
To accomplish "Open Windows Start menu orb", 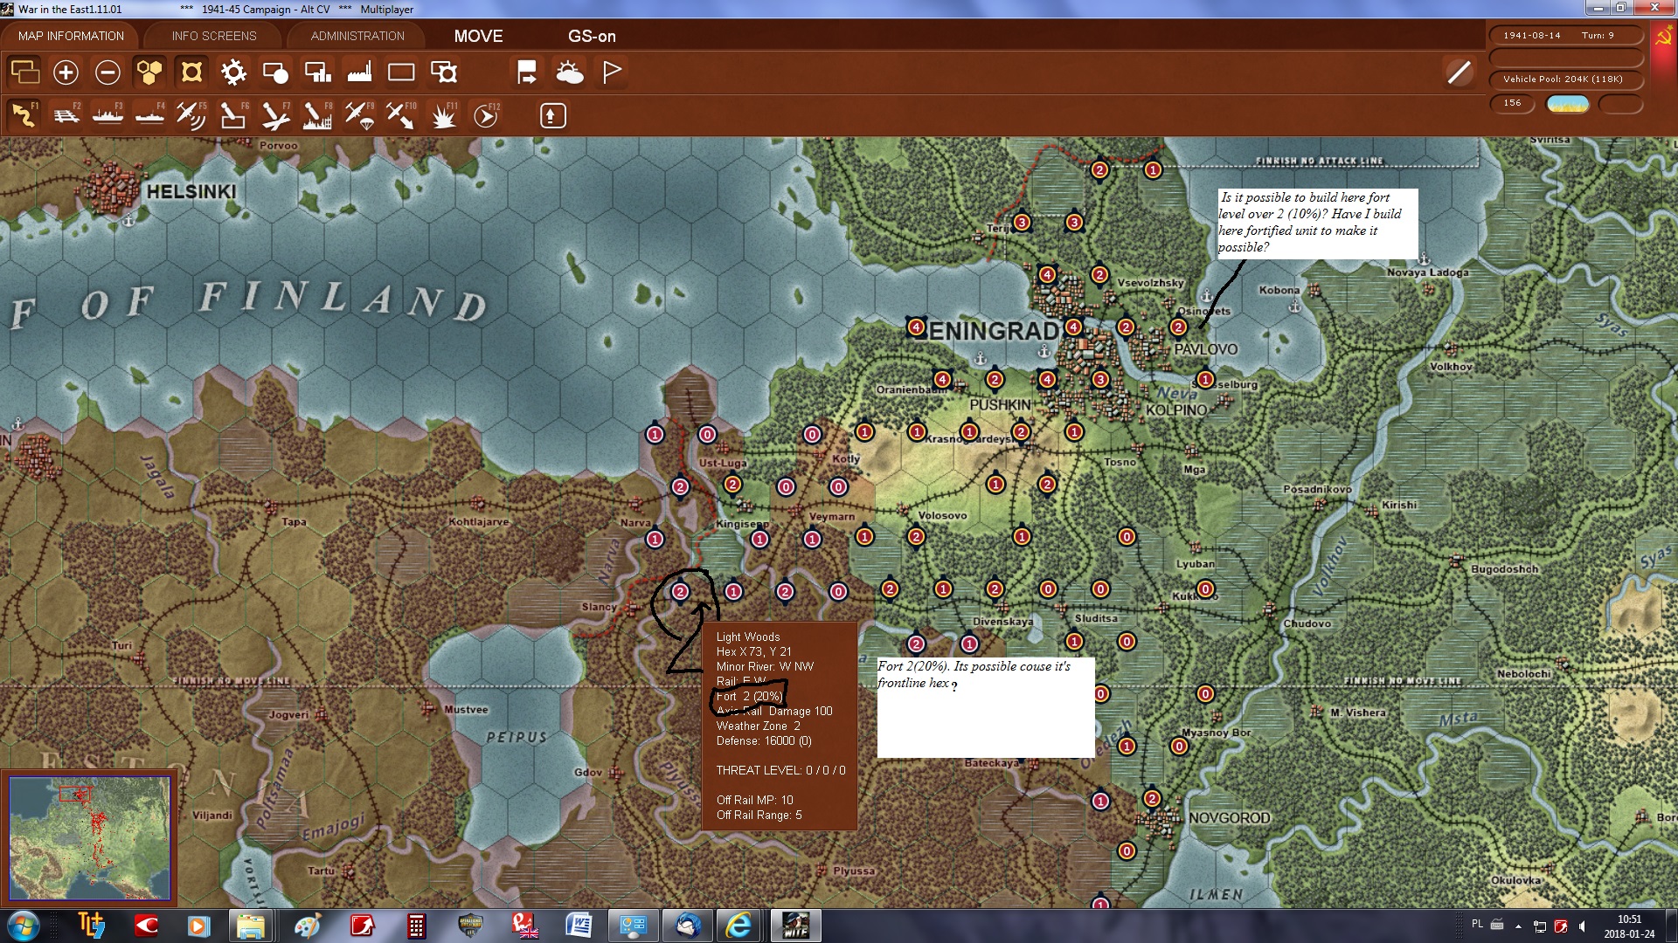I will (24, 926).
